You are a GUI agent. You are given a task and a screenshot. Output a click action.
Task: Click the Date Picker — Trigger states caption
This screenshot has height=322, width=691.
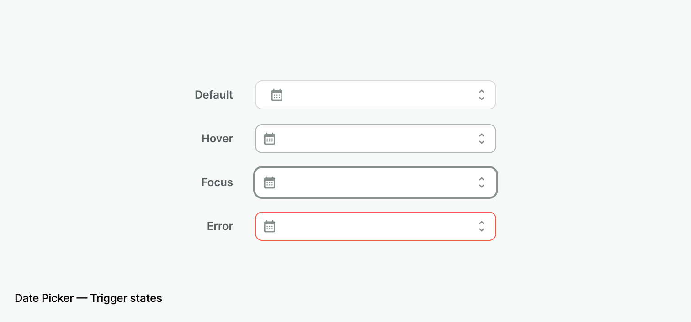pos(88,298)
